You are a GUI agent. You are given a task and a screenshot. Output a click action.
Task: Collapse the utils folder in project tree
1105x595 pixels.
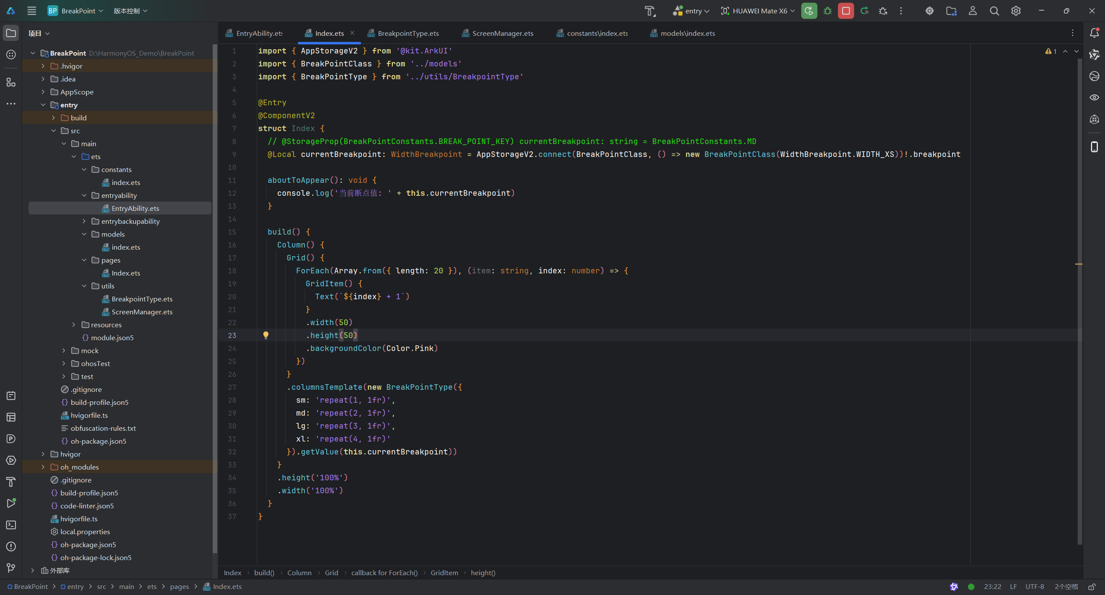point(84,286)
